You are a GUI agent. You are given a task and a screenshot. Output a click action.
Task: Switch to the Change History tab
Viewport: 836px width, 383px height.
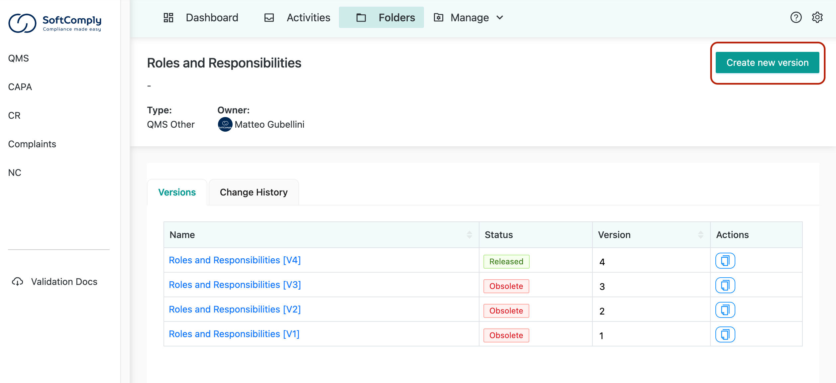(254, 192)
